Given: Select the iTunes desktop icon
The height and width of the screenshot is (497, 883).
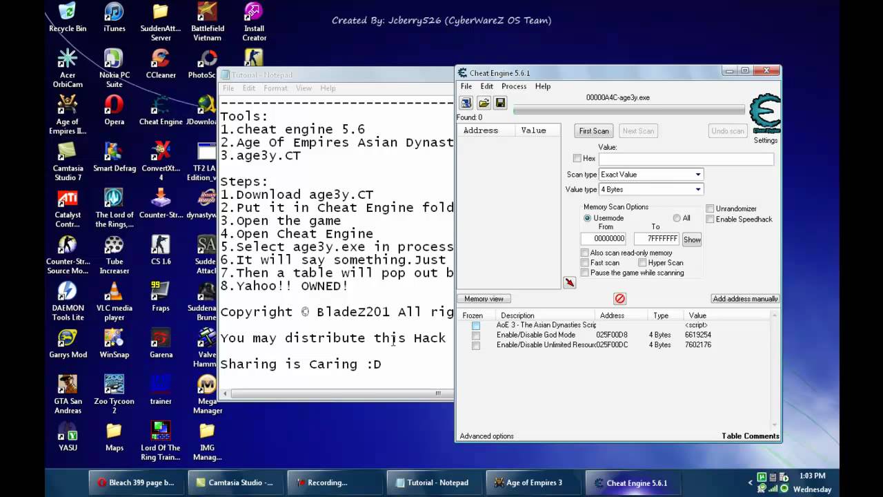Looking at the screenshot, I should (114, 19).
